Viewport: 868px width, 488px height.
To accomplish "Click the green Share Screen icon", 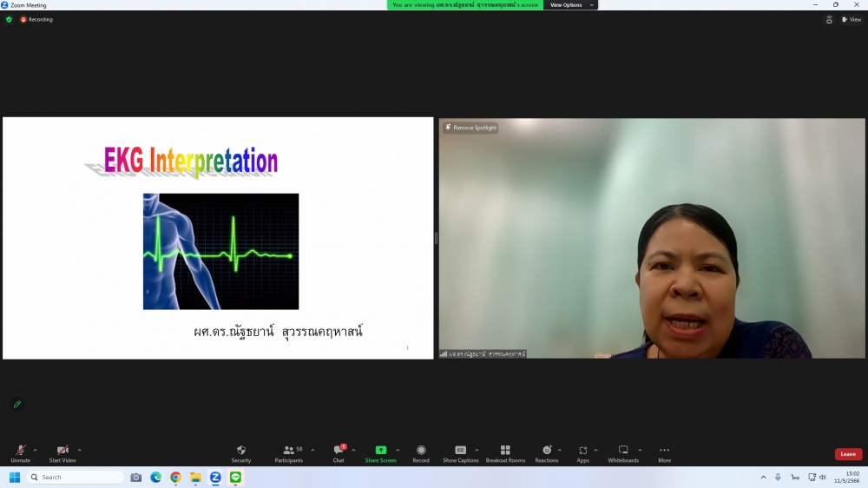I will click(x=380, y=451).
